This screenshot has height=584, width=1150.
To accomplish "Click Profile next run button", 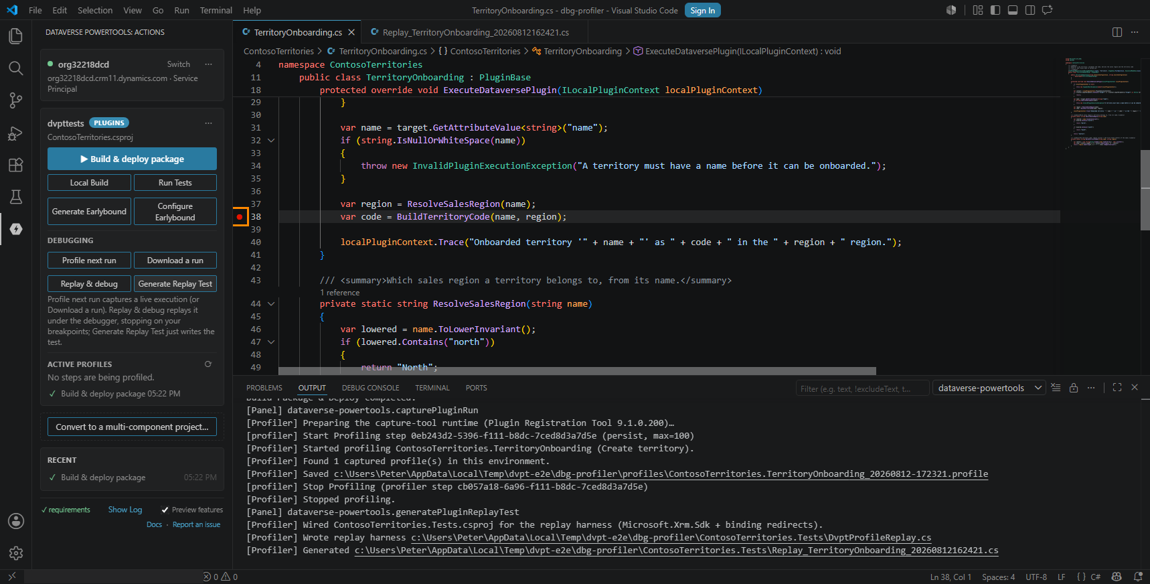I will pyautogui.click(x=89, y=261).
